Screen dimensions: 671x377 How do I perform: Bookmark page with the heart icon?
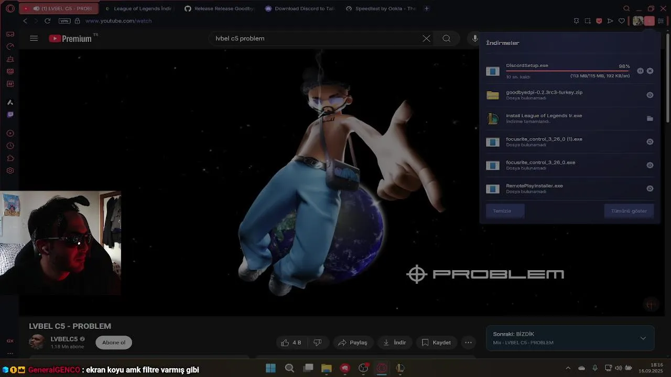622,21
